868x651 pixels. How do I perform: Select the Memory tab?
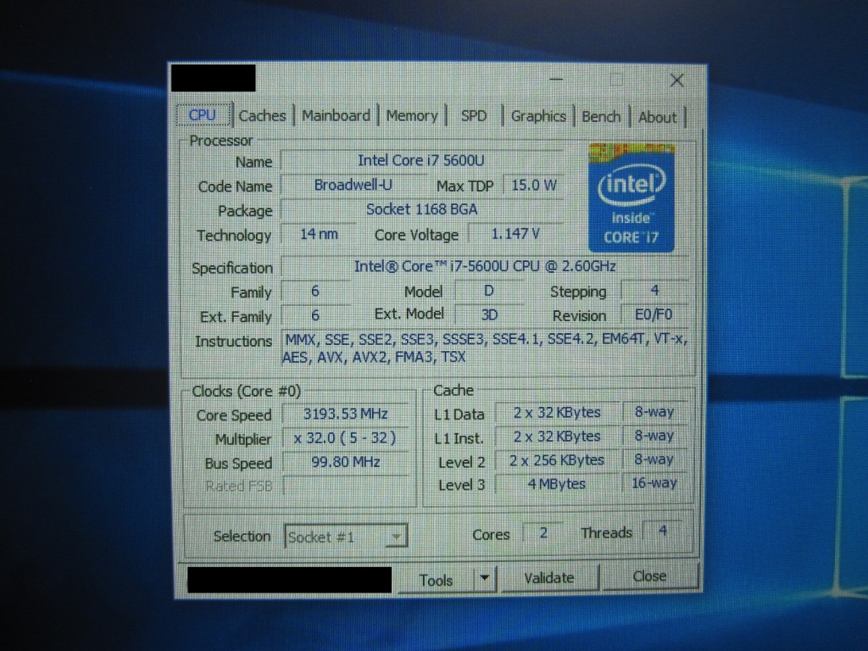coord(412,115)
